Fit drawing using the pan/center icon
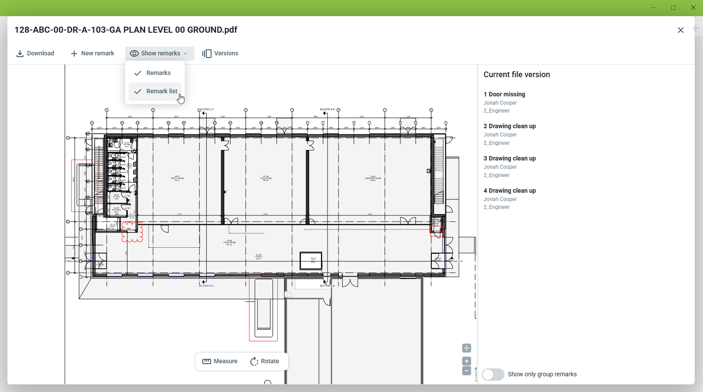703x392 pixels. (x=467, y=348)
